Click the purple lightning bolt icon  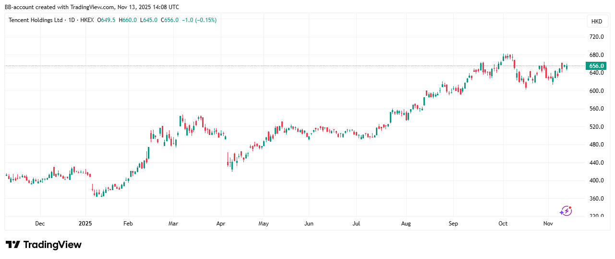coord(566,211)
